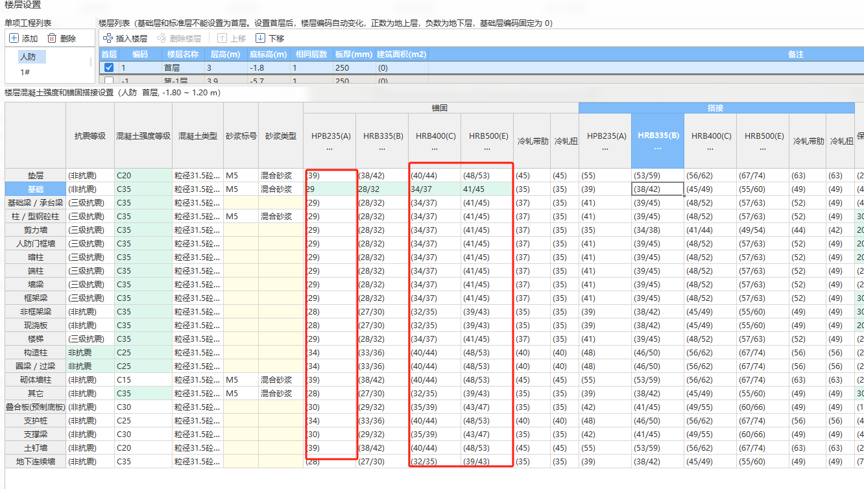Click the 删除 trash icon
Screen dimensions: 864x489
pyautogui.click(x=52, y=38)
